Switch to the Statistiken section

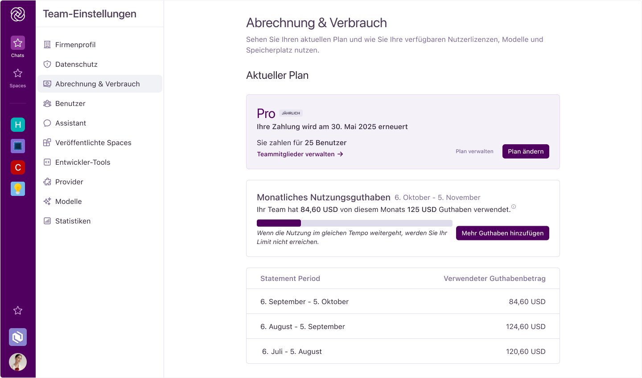[x=73, y=221]
